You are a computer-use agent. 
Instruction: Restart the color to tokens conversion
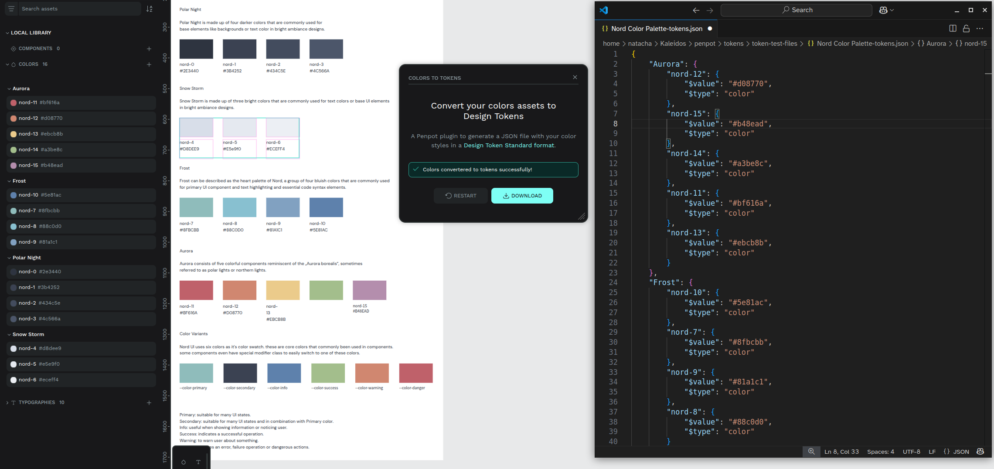tap(460, 196)
